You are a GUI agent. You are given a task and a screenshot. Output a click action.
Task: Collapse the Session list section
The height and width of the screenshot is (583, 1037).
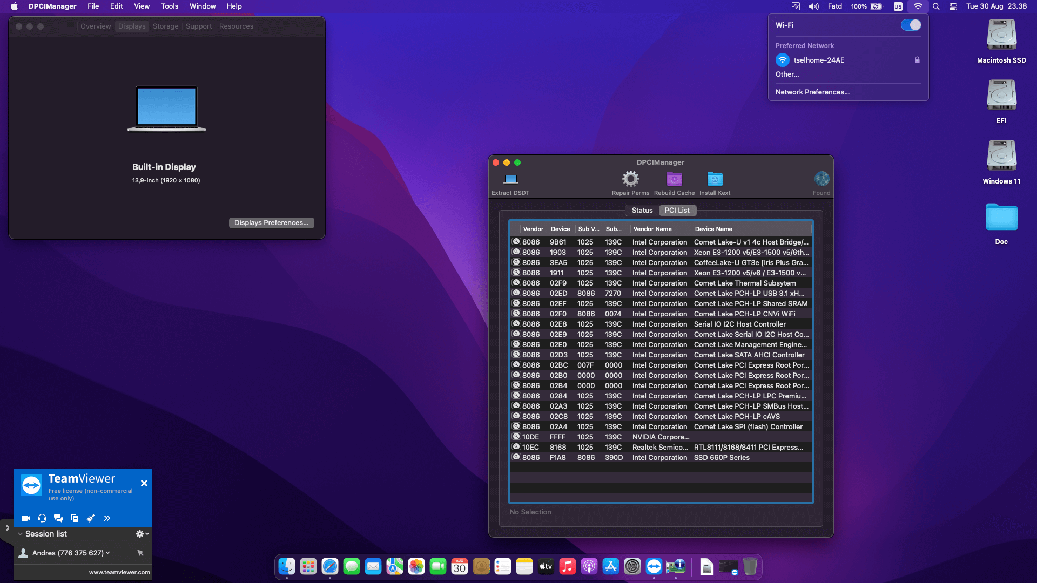coord(19,533)
